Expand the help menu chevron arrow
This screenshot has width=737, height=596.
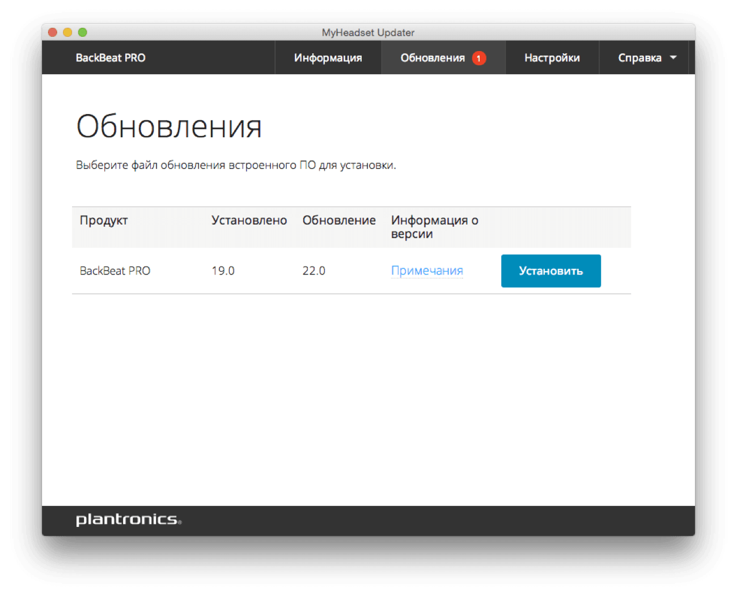point(672,57)
